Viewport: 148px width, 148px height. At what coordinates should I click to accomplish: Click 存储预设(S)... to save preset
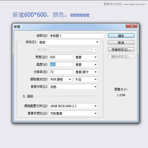[x=121, y=50]
